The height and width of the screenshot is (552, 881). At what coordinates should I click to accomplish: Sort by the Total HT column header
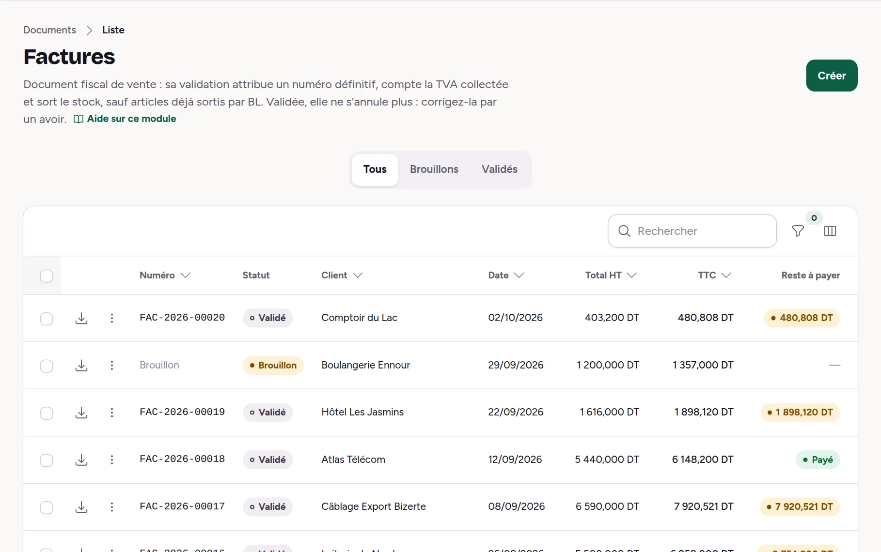pos(611,275)
